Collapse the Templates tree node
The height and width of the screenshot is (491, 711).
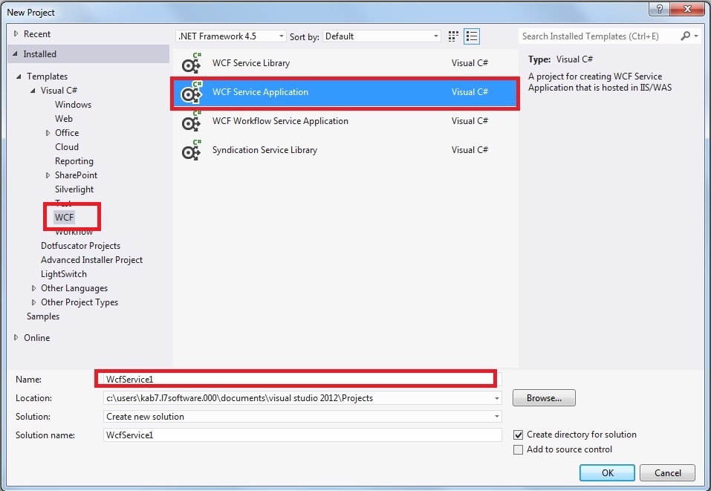click(x=19, y=77)
